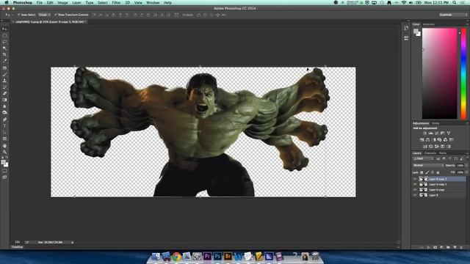Select the Quick Selection tool
Image resolution: width=470 pixels, height=264 pixels.
click(x=4, y=48)
